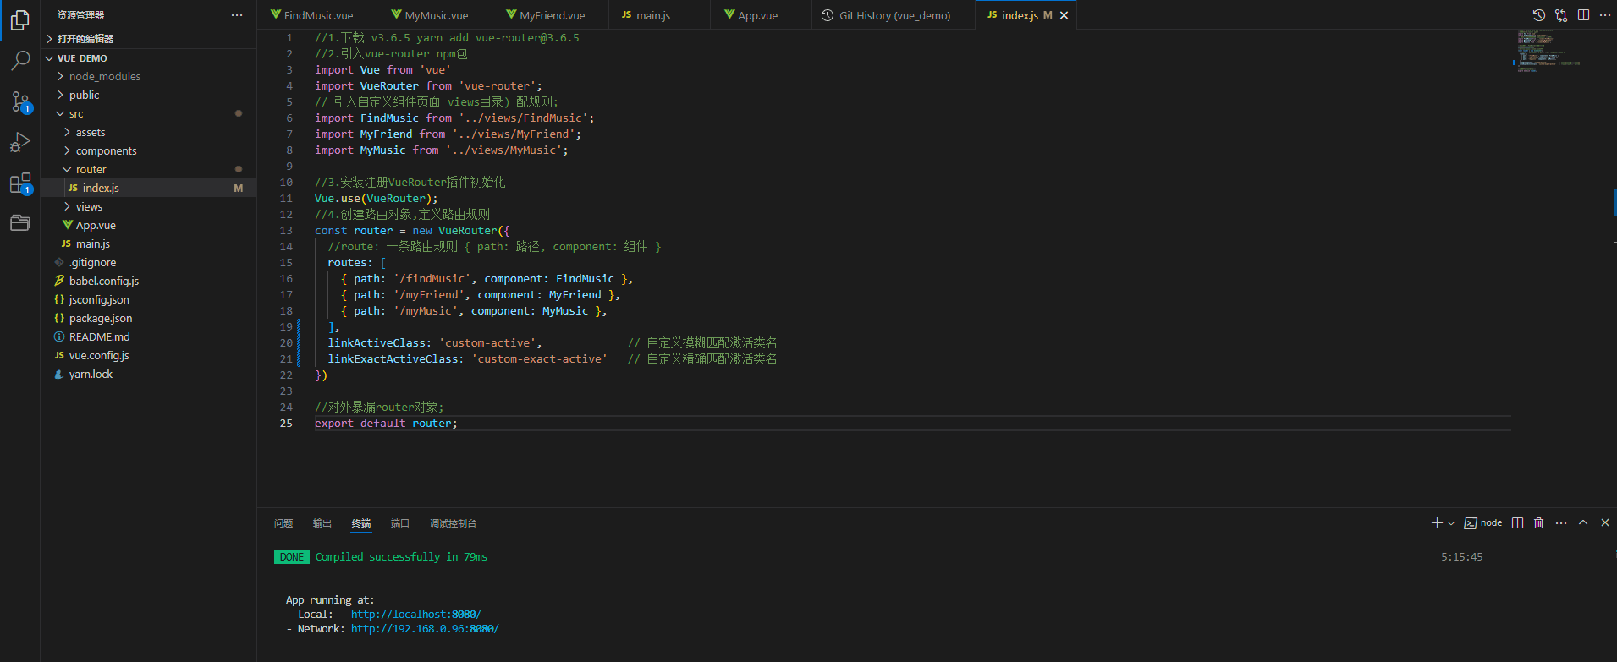1617x662 pixels.
Task: Open App.vue from the file tree
Action: tap(148, 226)
